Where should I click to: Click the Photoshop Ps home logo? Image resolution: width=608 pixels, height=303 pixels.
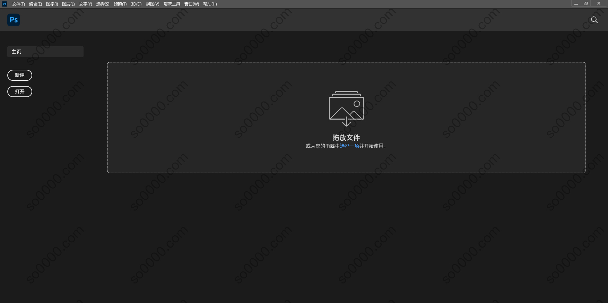[14, 20]
